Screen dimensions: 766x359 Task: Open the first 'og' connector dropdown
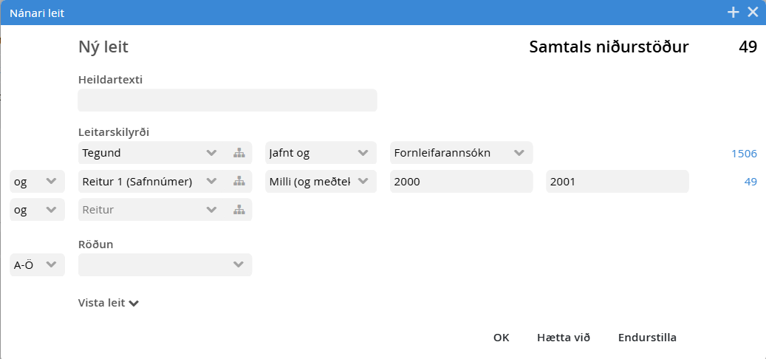(x=51, y=182)
